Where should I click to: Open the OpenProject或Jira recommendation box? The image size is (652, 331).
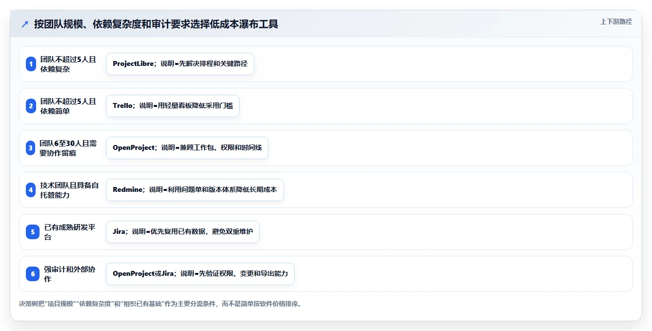tap(200, 274)
